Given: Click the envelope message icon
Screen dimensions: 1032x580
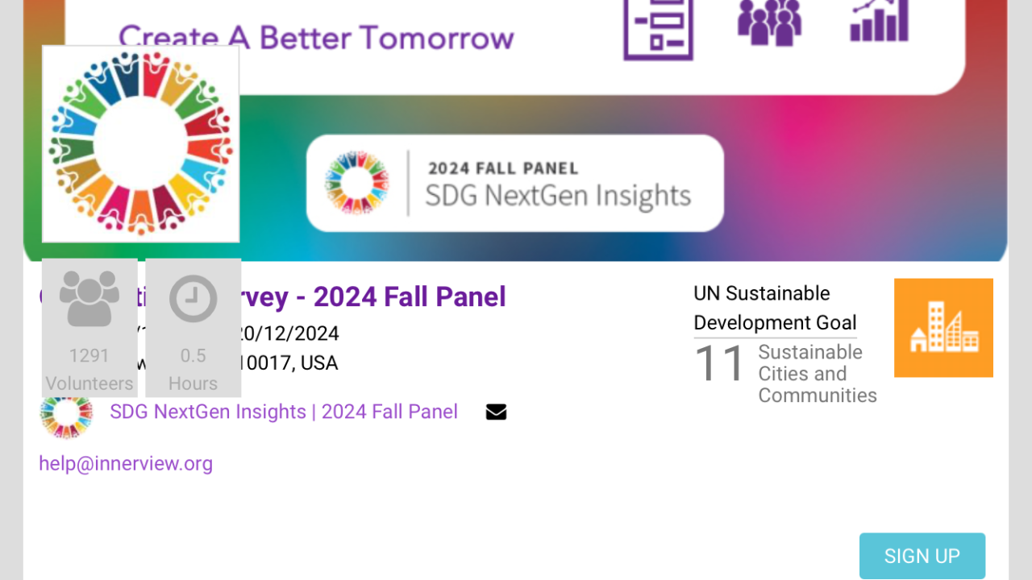Looking at the screenshot, I should click(x=496, y=412).
